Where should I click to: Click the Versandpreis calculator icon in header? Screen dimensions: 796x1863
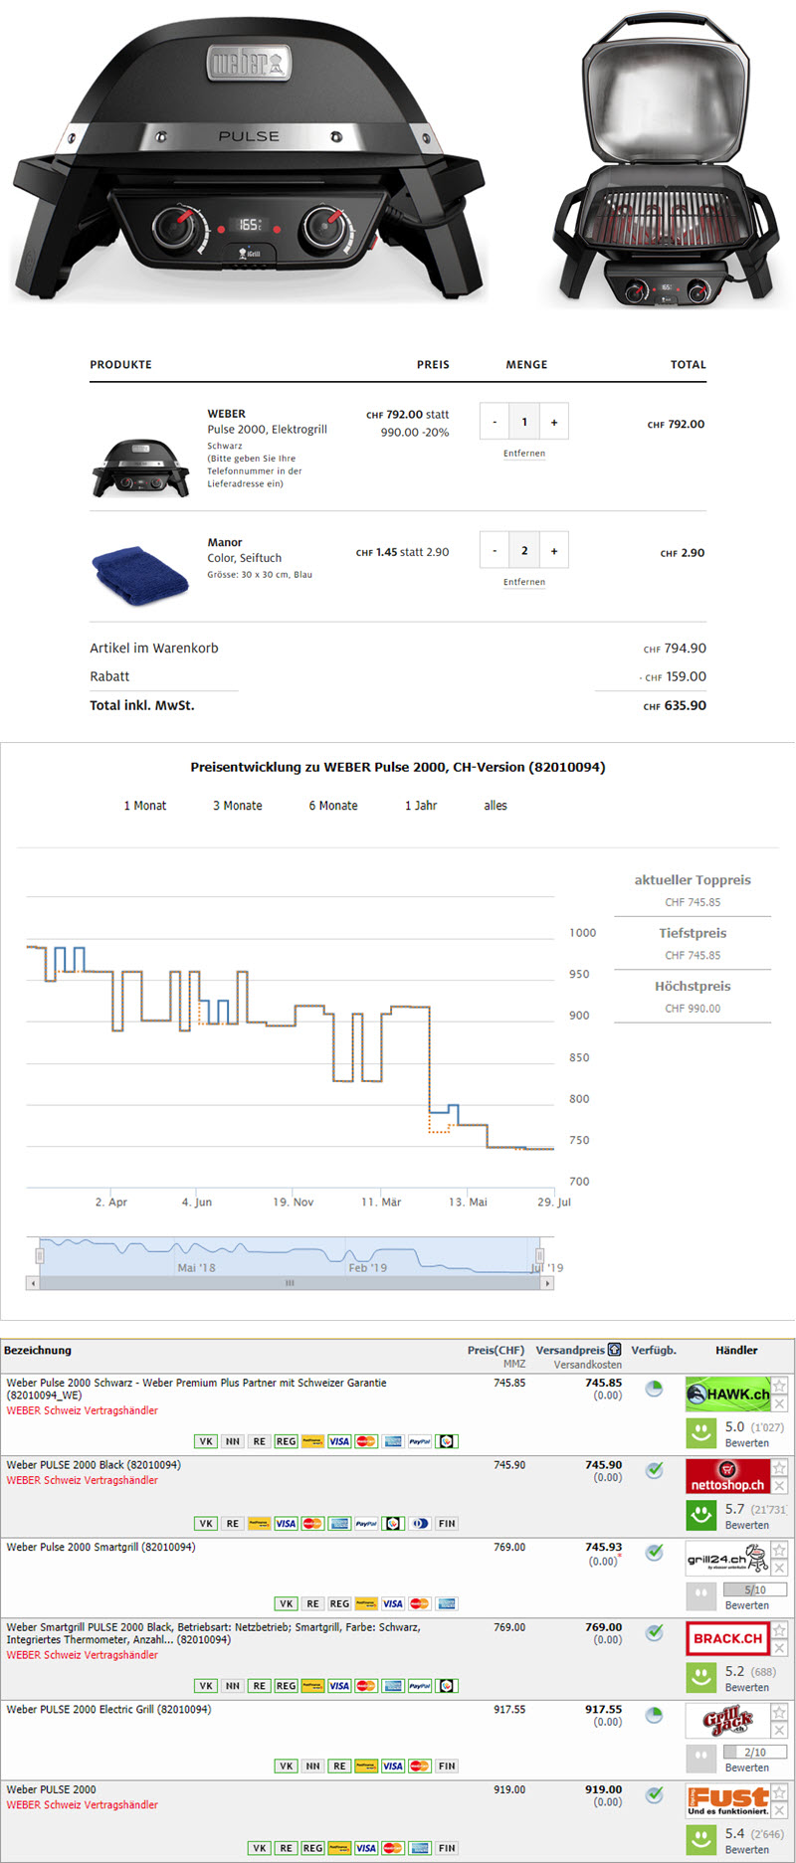coord(614,1350)
